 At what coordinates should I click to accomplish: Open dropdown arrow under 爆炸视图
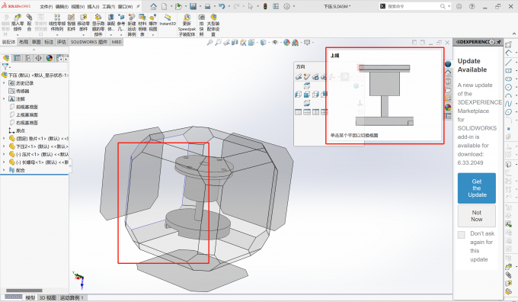point(153,34)
